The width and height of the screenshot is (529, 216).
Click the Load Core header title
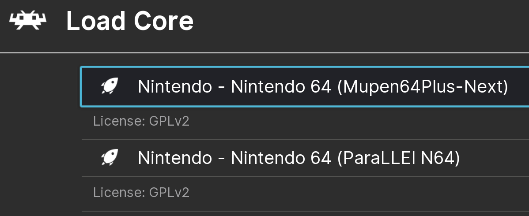(x=130, y=21)
